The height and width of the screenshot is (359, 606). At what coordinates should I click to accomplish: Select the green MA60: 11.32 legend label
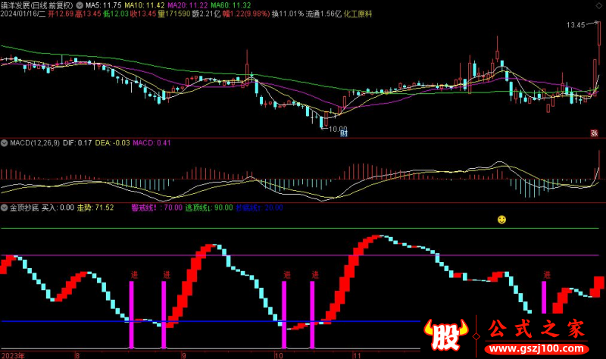pos(231,5)
